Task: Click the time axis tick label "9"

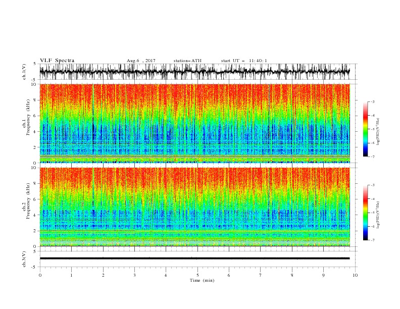Action: click(323, 275)
